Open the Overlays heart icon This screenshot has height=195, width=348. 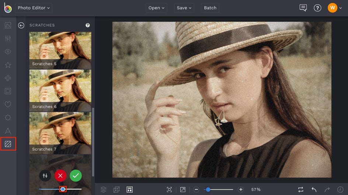tap(8, 104)
